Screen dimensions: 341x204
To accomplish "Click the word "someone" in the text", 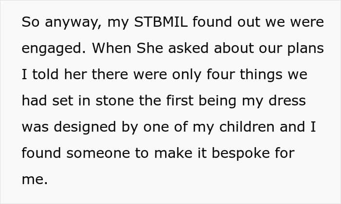I will pyautogui.click(x=99, y=153).
